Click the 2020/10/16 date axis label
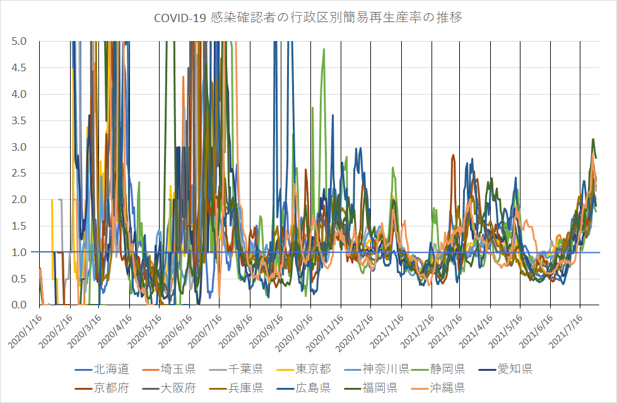 [x=295, y=330]
